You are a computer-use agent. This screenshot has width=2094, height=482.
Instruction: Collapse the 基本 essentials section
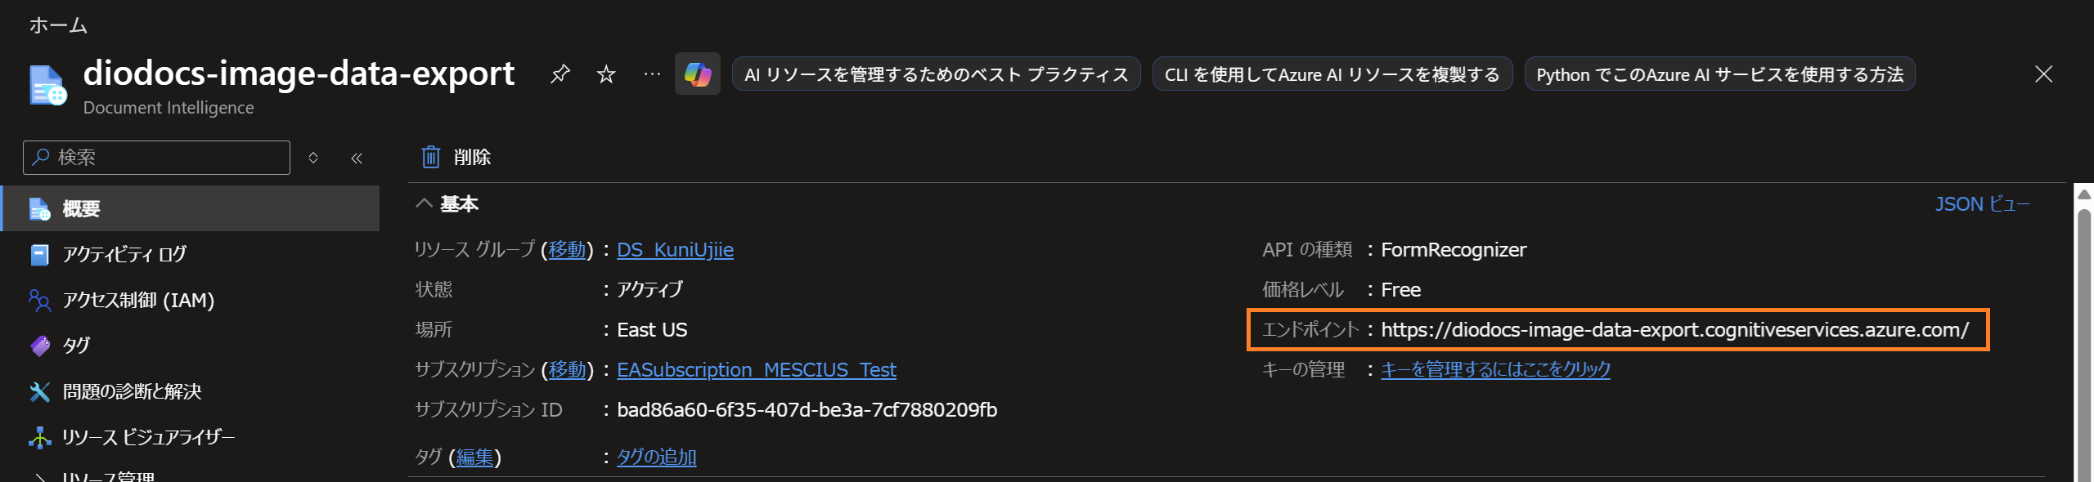(x=424, y=203)
